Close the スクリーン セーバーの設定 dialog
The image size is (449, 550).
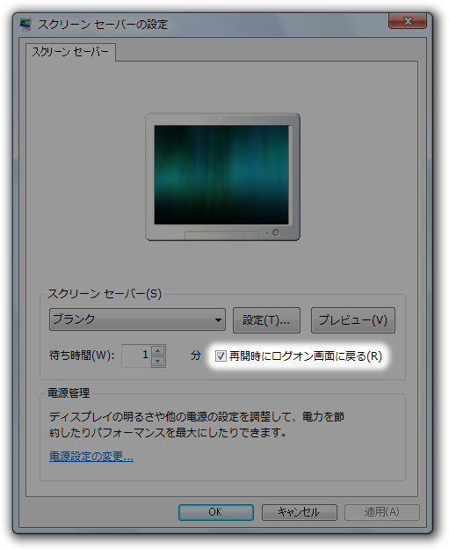pyautogui.click(x=408, y=21)
